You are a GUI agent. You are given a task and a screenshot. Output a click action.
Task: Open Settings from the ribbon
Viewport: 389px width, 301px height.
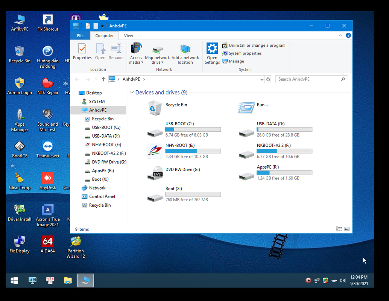[x=212, y=53]
